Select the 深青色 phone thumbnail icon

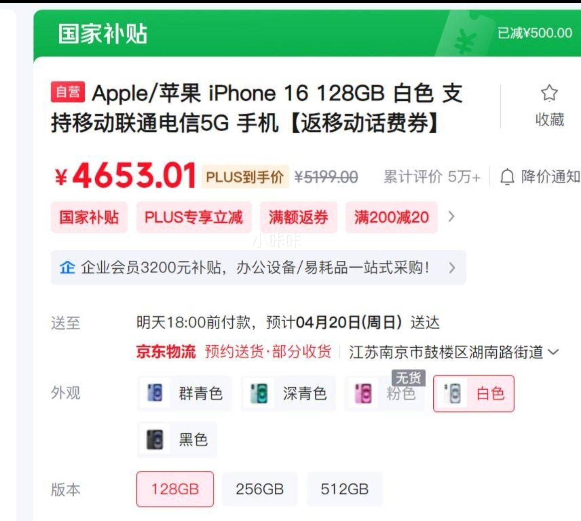pos(258,393)
